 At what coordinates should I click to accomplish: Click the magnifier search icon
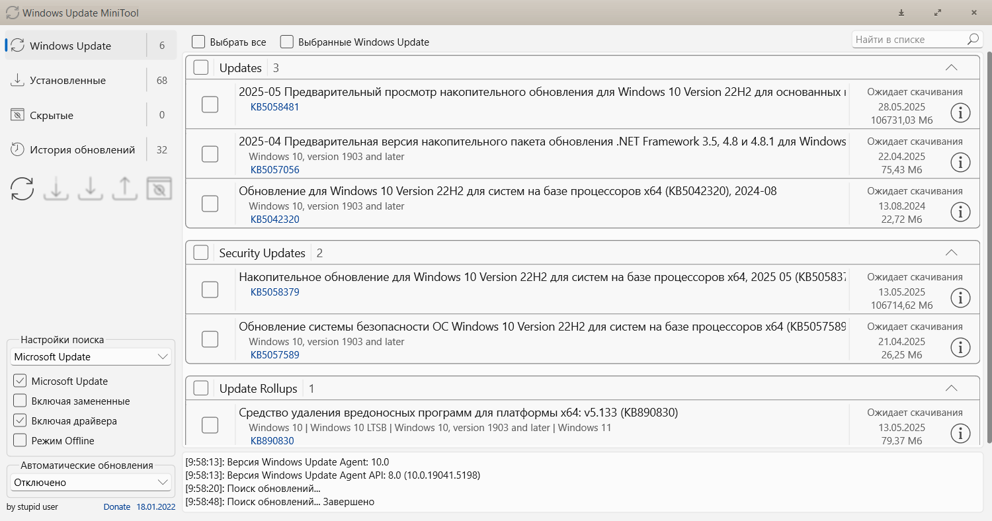pyautogui.click(x=973, y=40)
